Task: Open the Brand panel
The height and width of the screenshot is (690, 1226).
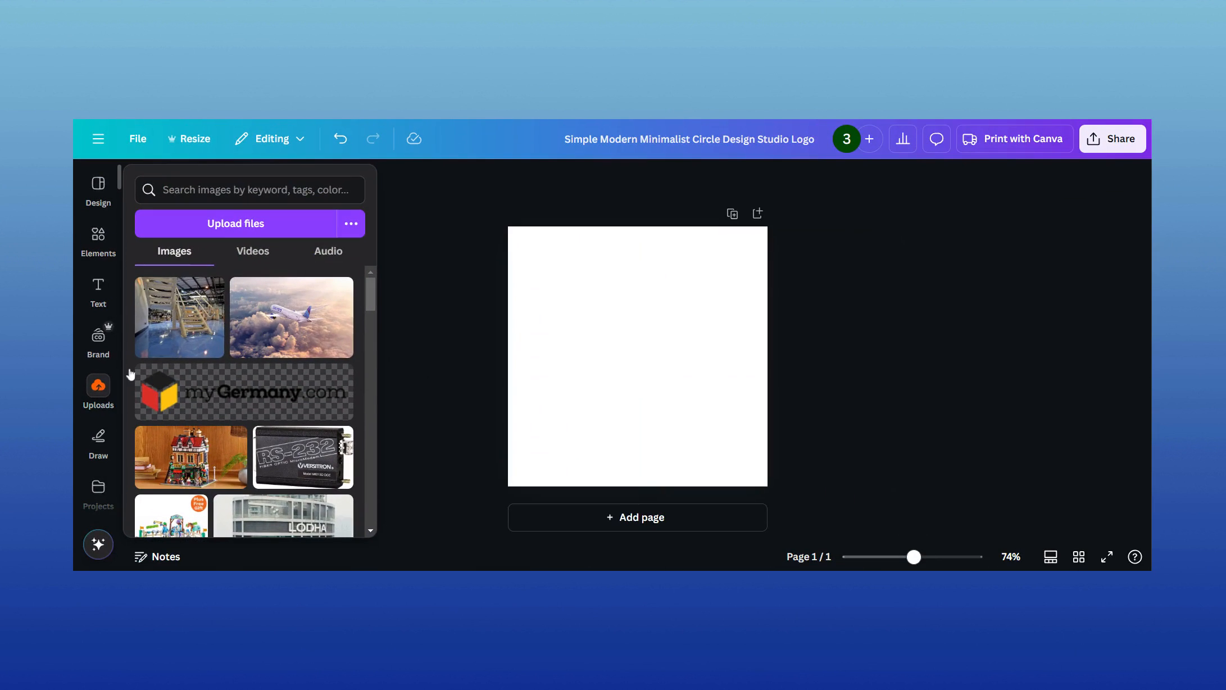Action: 98,342
